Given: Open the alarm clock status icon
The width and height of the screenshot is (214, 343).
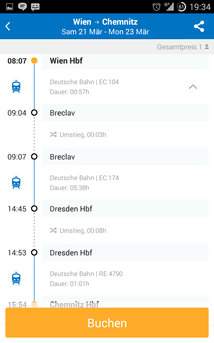Looking at the screenshot, I should coord(156,6).
